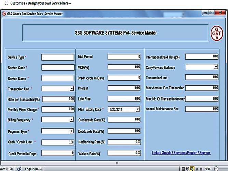The image size is (228, 171).
Task: Click the Max Amount Per Transaction field
Action: click(202, 88)
